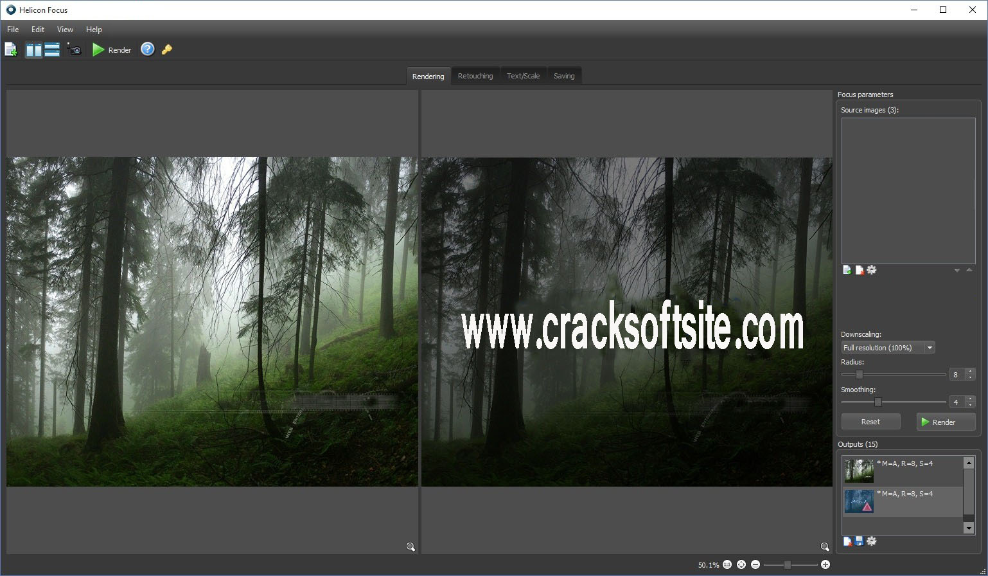988x576 pixels.
Task: Zoom out with the minus button
Action: click(755, 564)
